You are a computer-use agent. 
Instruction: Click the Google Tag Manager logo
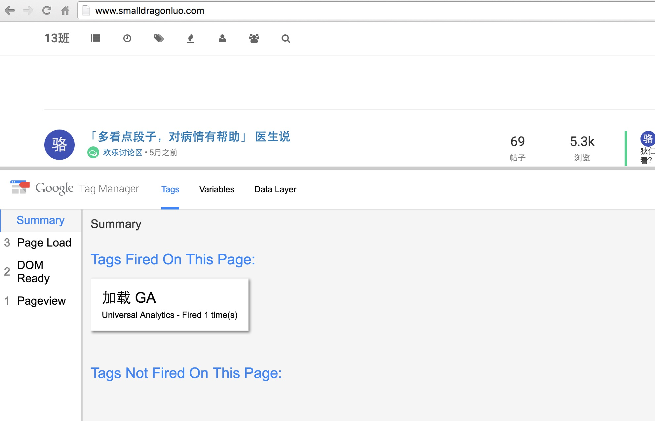tap(20, 187)
